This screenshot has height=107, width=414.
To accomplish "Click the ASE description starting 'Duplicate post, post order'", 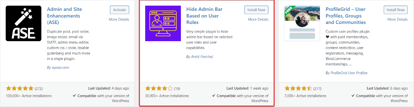I will coord(69,45).
